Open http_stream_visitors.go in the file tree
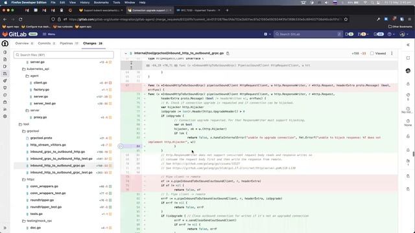Screen dimensions: 415x233 [48, 145]
